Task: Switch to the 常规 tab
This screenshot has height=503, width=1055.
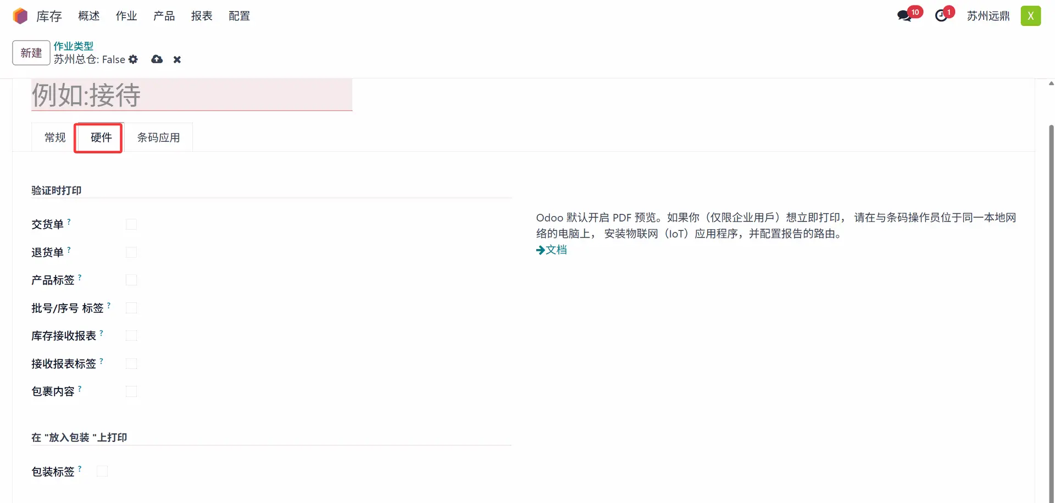Action: pyautogui.click(x=55, y=137)
